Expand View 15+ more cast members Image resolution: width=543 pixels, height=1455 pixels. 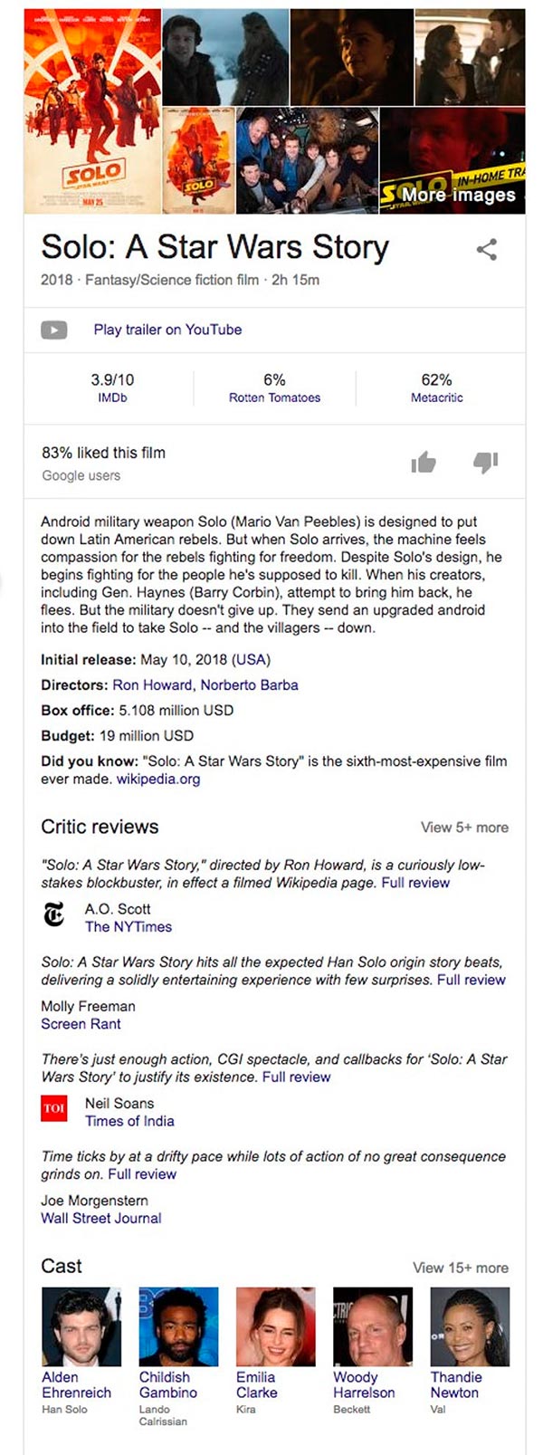pos(461,1268)
